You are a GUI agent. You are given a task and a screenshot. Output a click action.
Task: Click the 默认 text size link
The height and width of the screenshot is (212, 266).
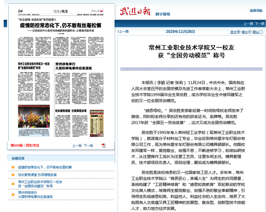[256, 32]
